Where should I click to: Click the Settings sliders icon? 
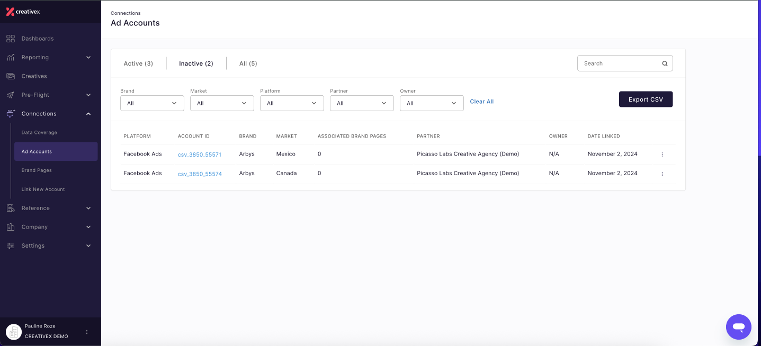[10, 245]
